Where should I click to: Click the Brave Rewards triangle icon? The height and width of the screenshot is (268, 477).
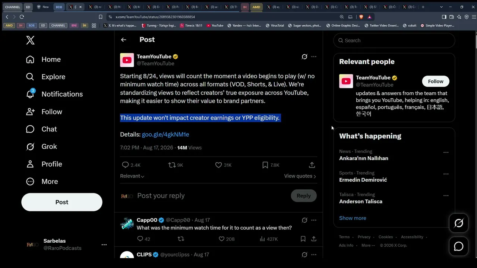pos(369,17)
